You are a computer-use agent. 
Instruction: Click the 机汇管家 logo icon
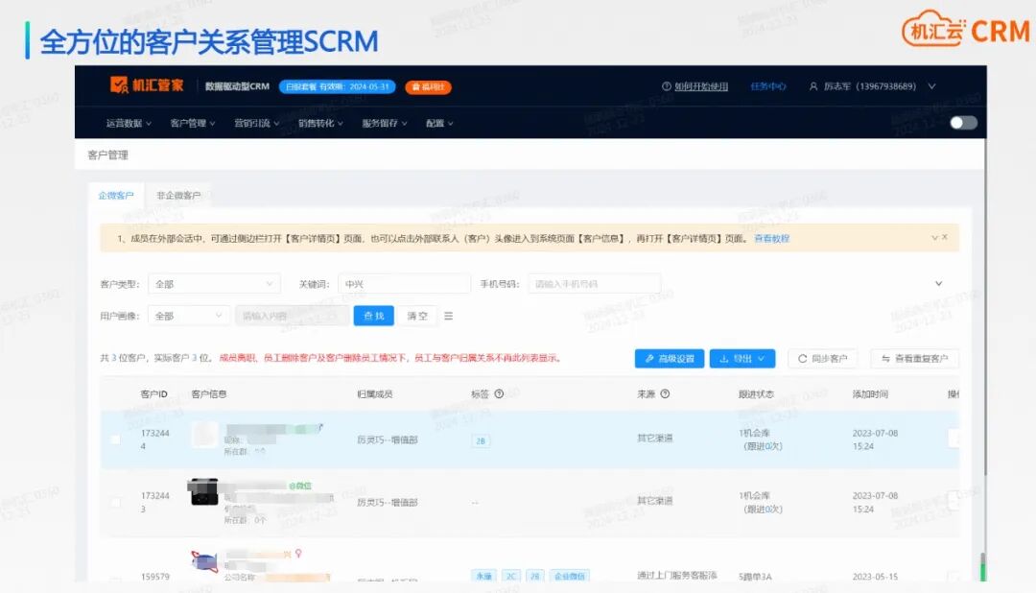tap(119, 85)
